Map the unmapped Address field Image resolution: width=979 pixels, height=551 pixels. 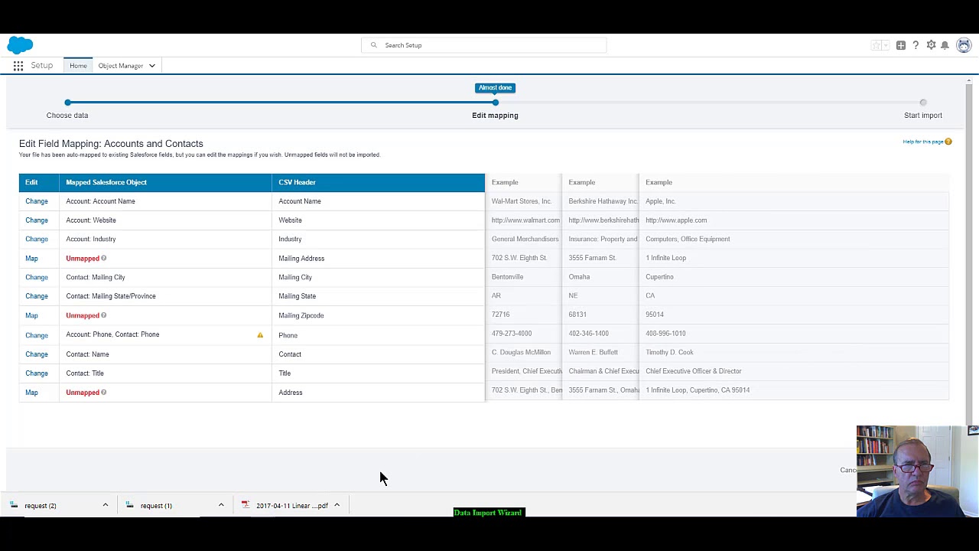pyautogui.click(x=31, y=393)
